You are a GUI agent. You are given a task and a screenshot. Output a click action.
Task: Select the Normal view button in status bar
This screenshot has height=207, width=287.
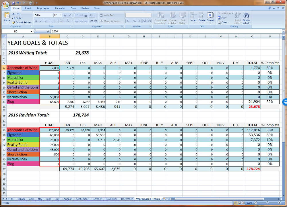[x=236, y=203]
